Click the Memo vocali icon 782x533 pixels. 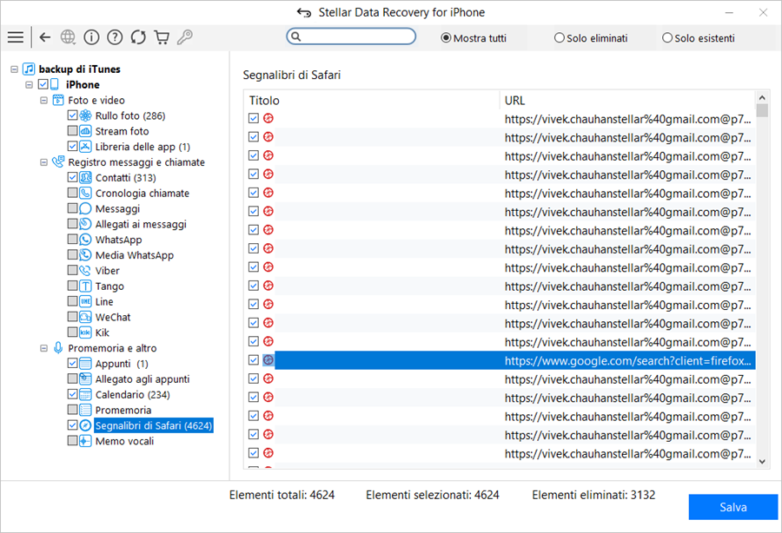coord(86,441)
